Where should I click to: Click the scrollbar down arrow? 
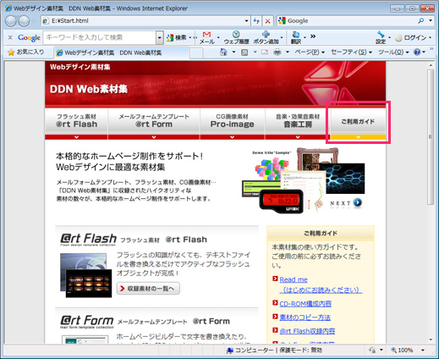[431, 340]
